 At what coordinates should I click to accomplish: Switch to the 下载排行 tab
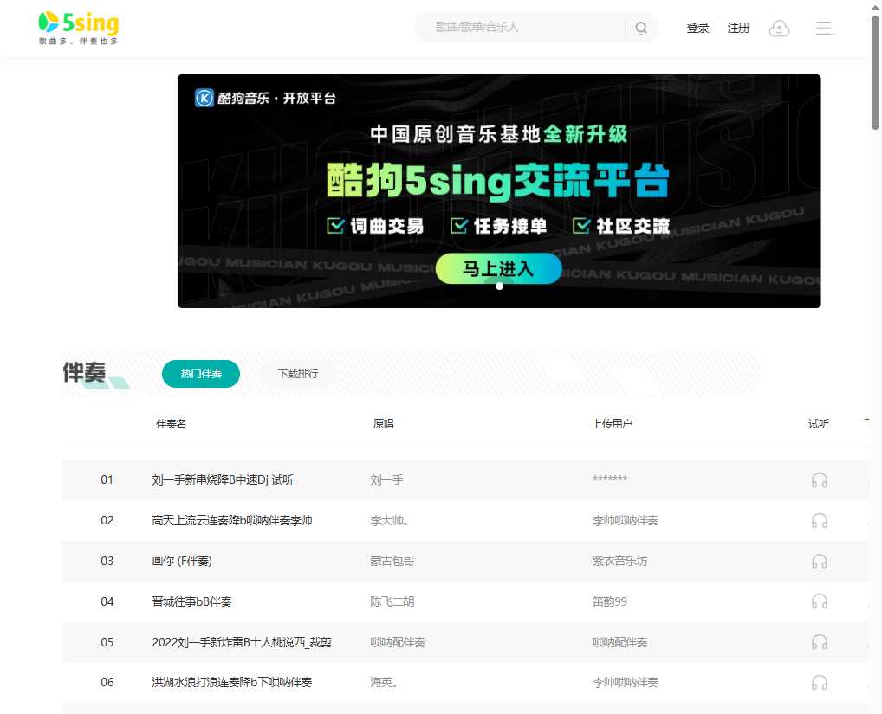[x=297, y=374]
